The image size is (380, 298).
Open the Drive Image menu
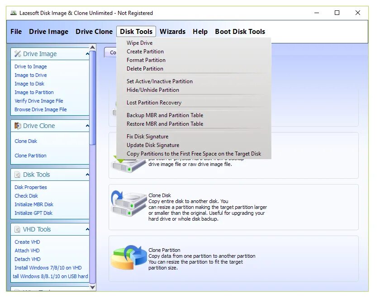[x=48, y=32]
